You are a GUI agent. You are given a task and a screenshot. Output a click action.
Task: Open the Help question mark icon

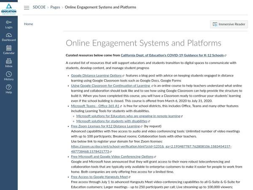pos(8,89)
